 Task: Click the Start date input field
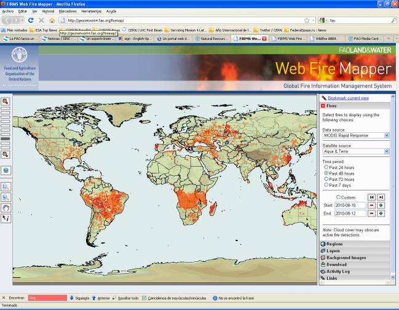pos(350,205)
